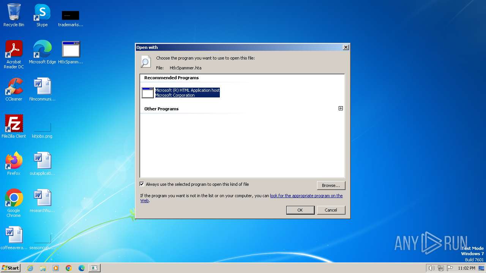This screenshot has height=273, width=486.
Task: Open Windows Explorer from the taskbar
Action: point(43,268)
